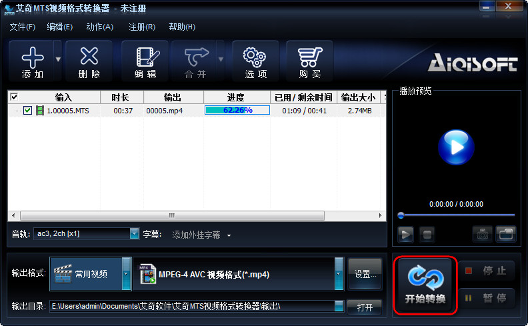Click the 时长 column header
This screenshot has height=326, width=528.
[122, 97]
